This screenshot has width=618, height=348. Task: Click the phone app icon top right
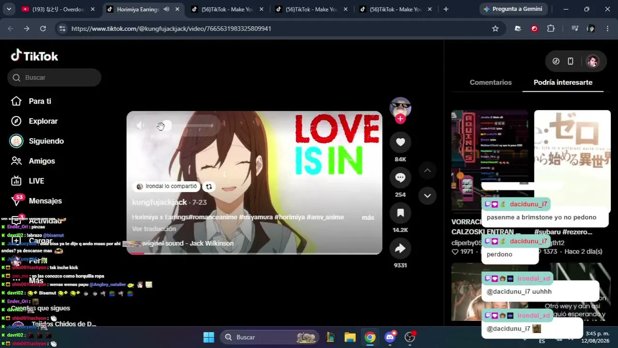point(571,61)
